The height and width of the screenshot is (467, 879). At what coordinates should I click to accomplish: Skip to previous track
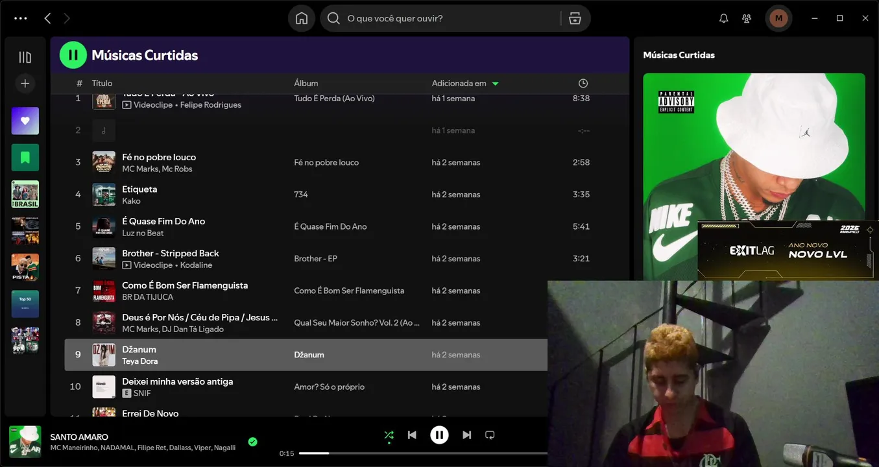point(412,435)
